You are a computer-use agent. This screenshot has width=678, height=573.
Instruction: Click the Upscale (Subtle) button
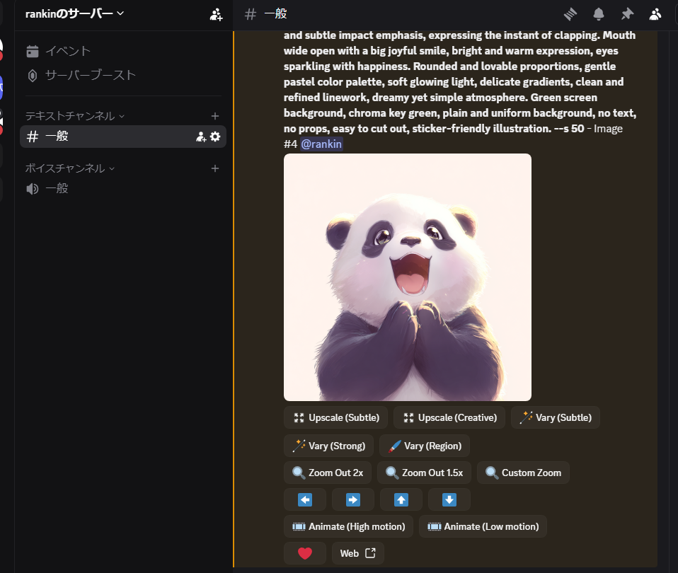[335, 417]
